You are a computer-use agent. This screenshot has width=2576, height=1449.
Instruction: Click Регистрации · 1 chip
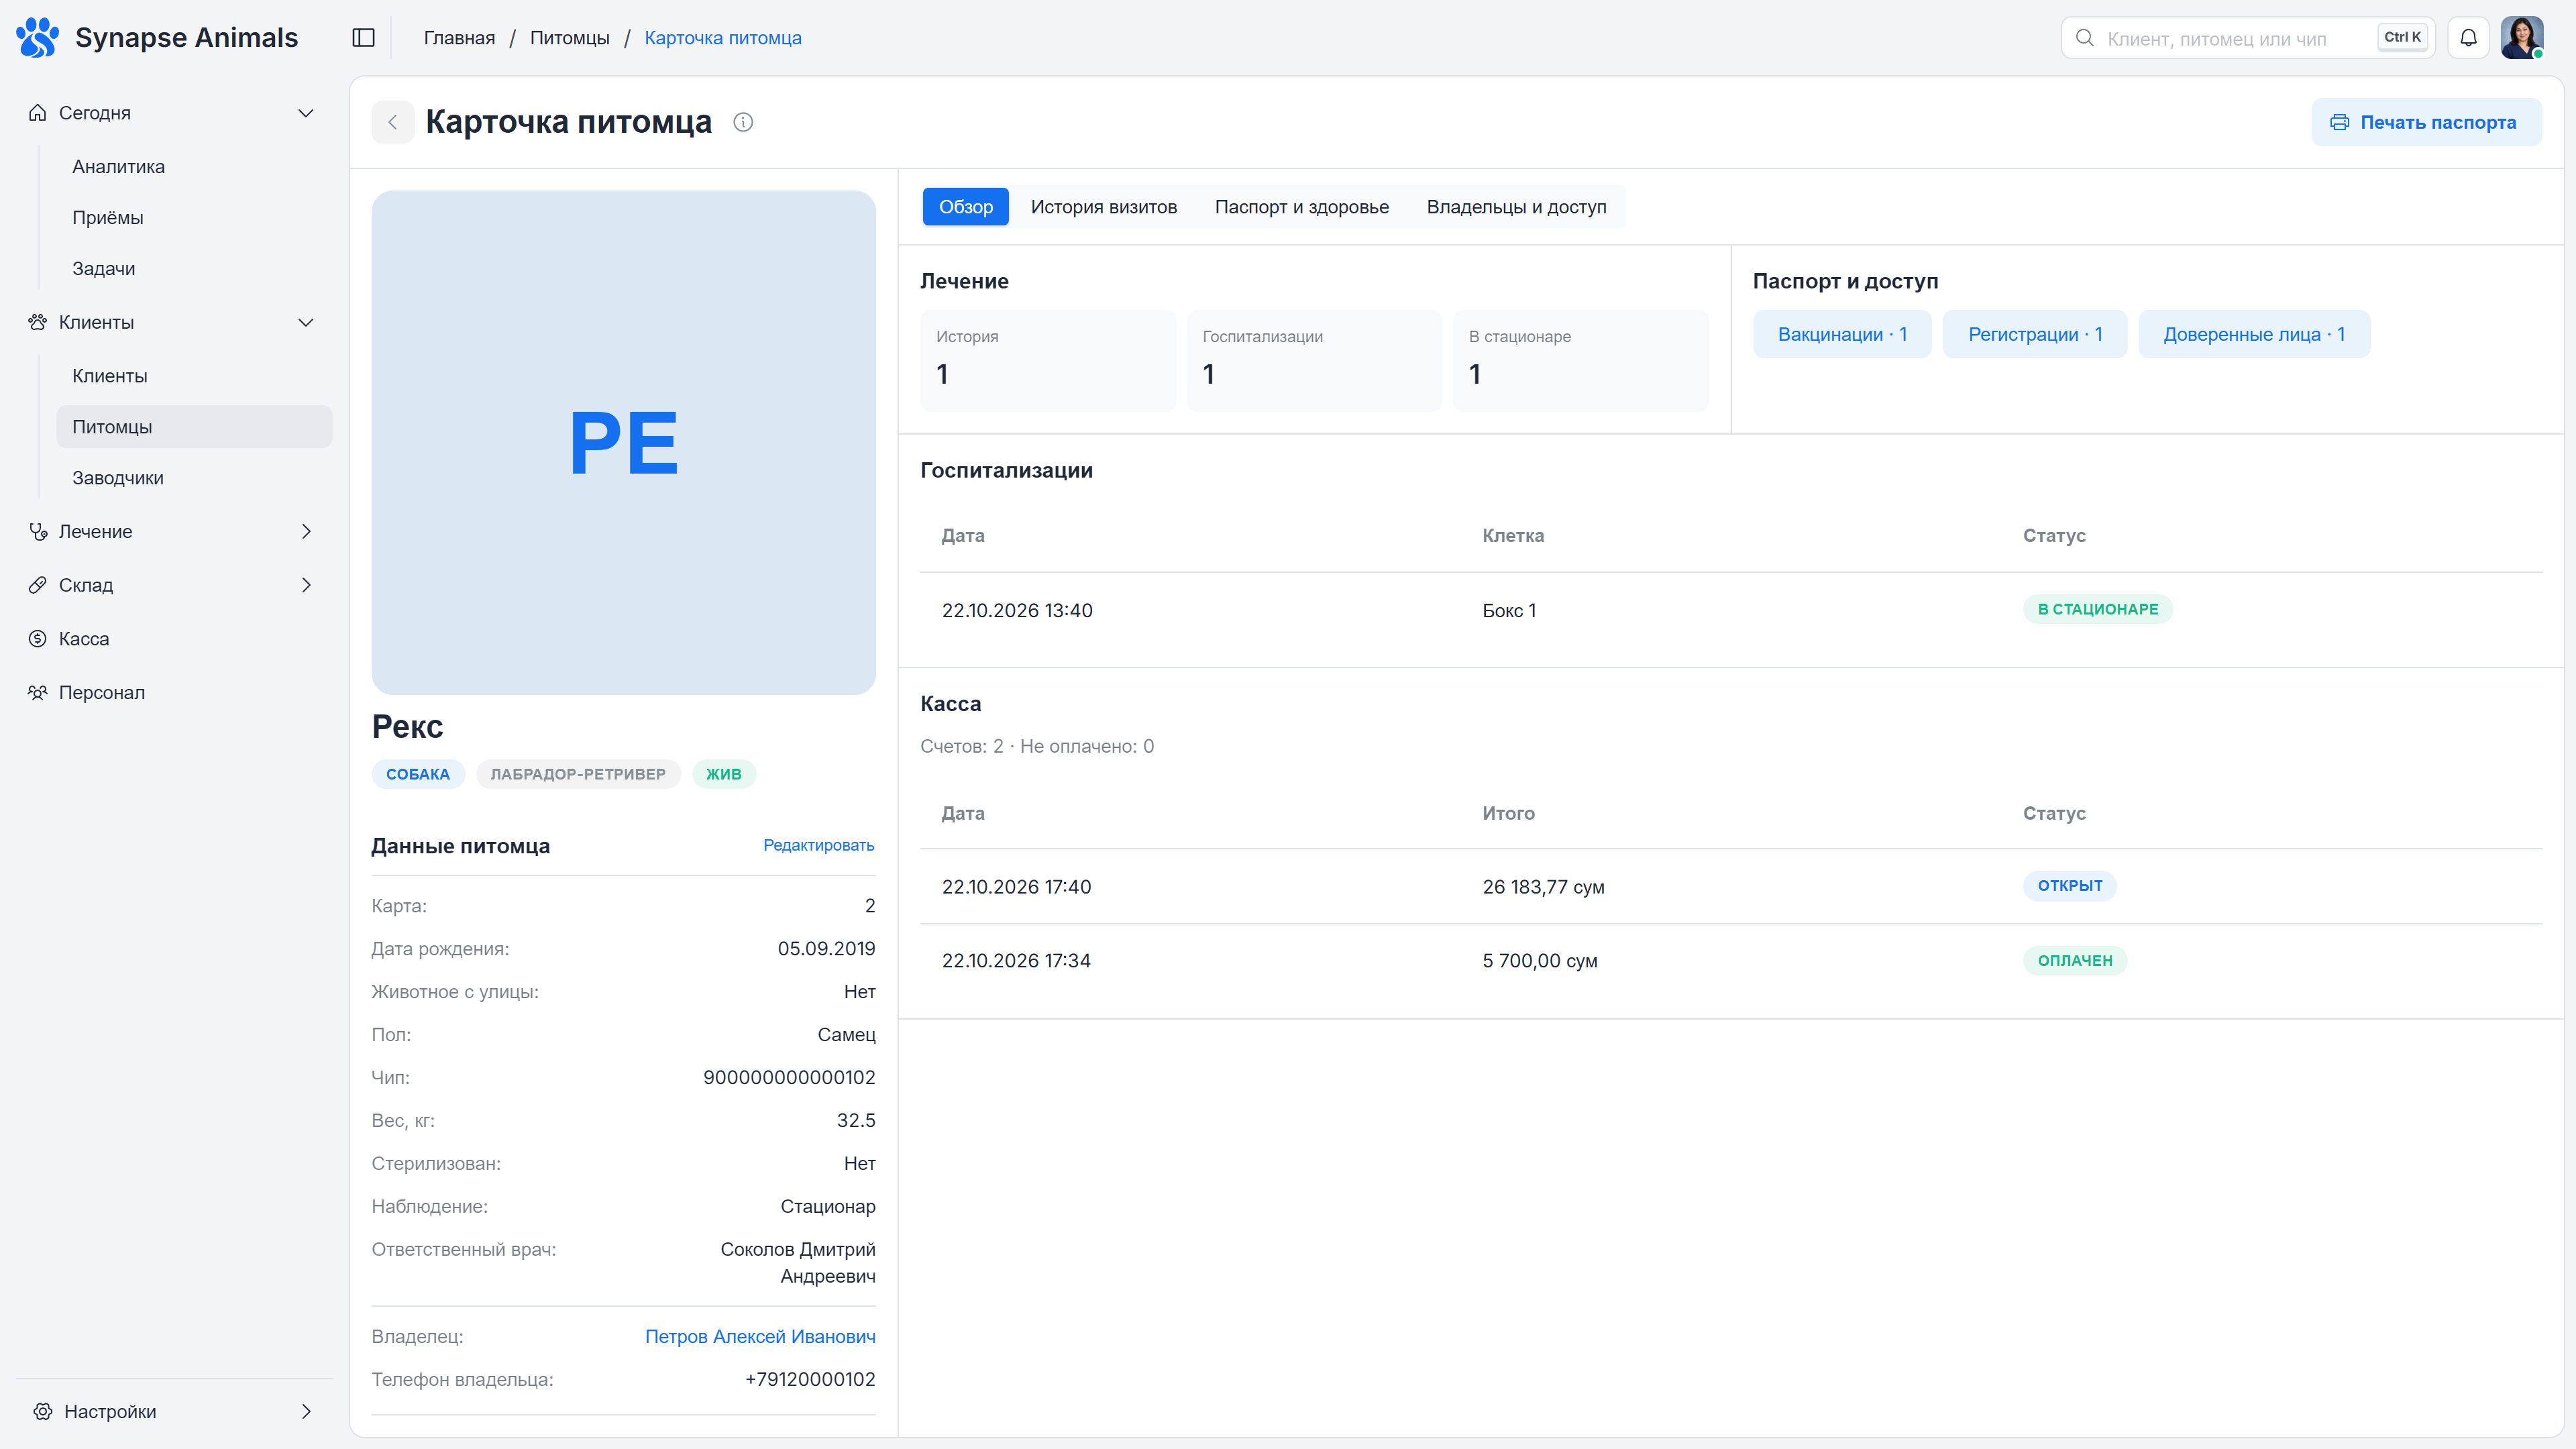pyautogui.click(x=2034, y=334)
